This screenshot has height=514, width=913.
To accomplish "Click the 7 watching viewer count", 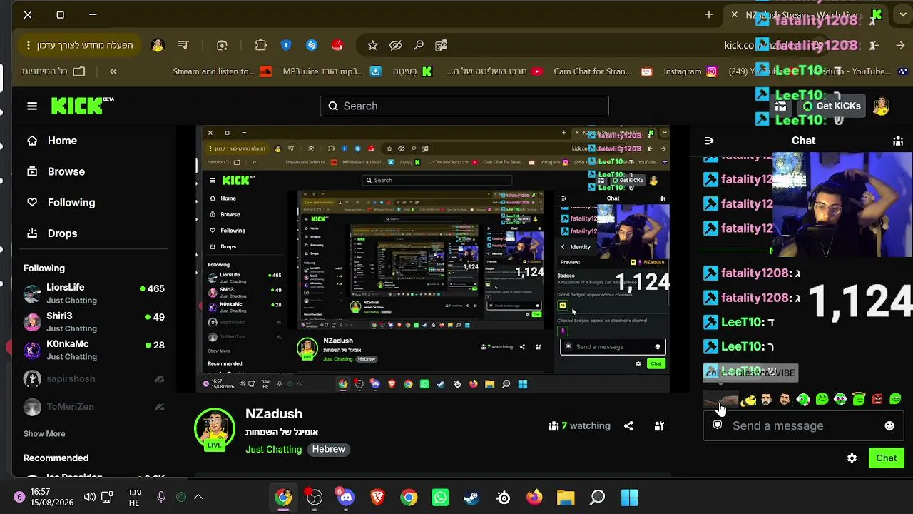I will 579,426.
